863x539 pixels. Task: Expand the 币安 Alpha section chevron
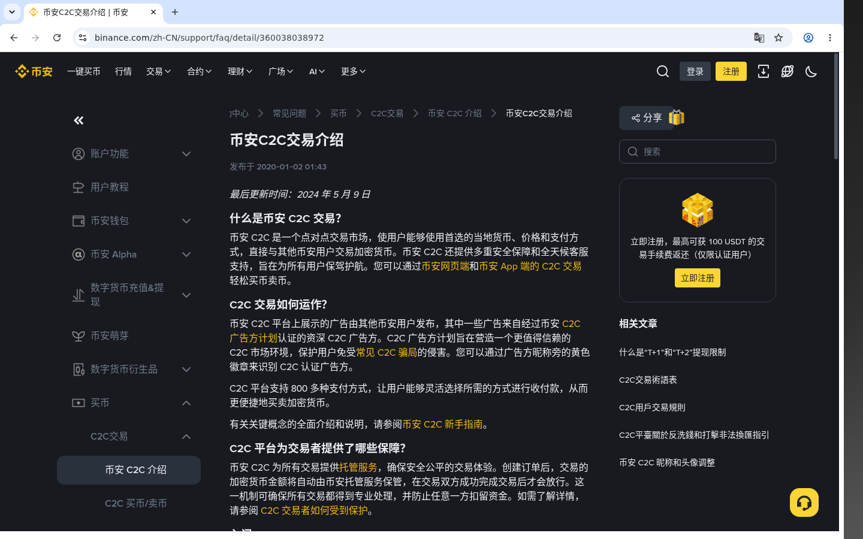[x=186, y=255]
